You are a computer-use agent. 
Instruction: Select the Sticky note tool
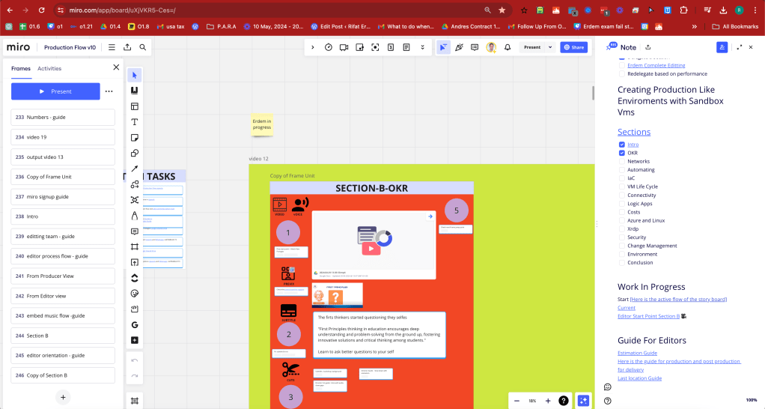pos(135,138)
